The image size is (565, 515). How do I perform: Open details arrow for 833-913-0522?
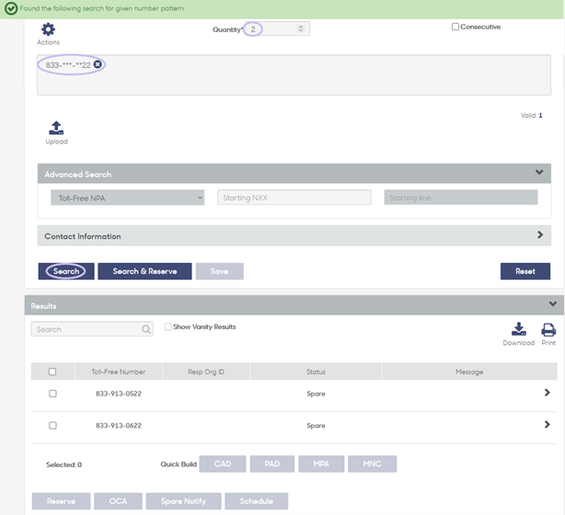pyautogui.click(x=547, y=393)
